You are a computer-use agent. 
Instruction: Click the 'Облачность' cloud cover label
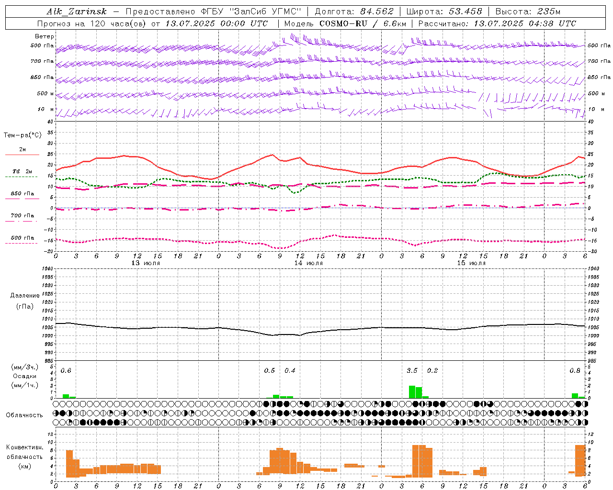coord(24,415)
